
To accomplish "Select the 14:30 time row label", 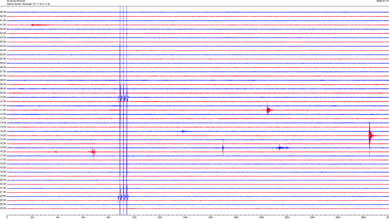I will 3,135.
